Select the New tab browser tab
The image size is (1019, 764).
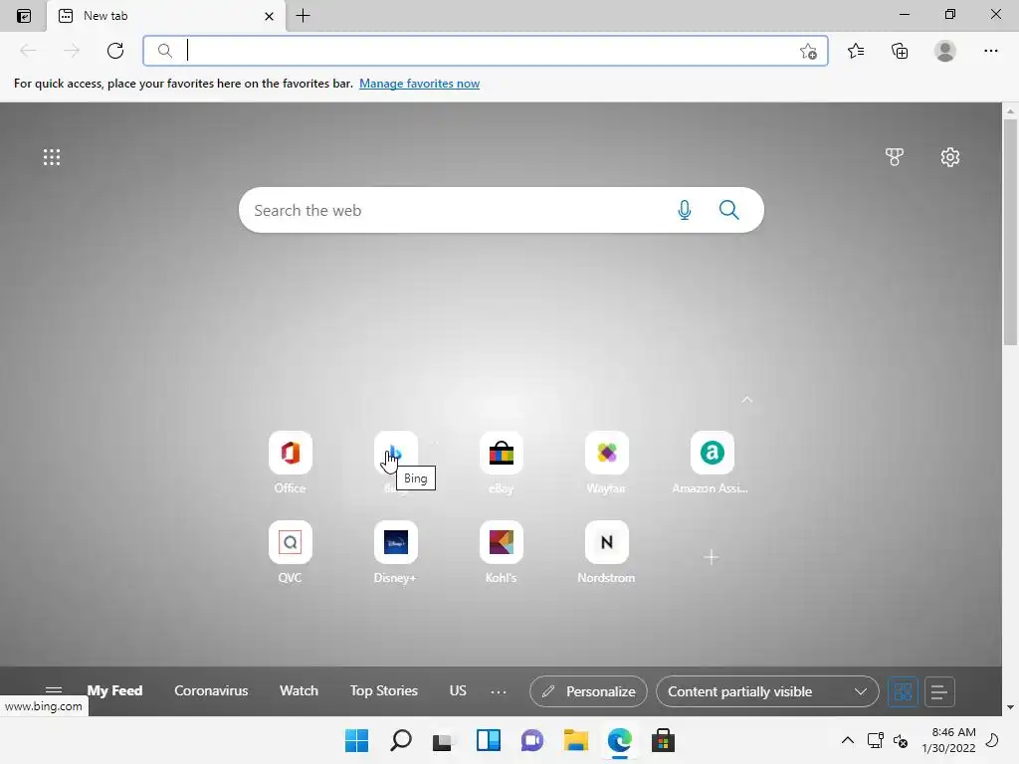(x=166, y=16)
